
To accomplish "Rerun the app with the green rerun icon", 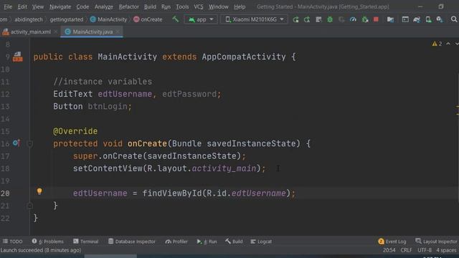I will pos(295,19).
